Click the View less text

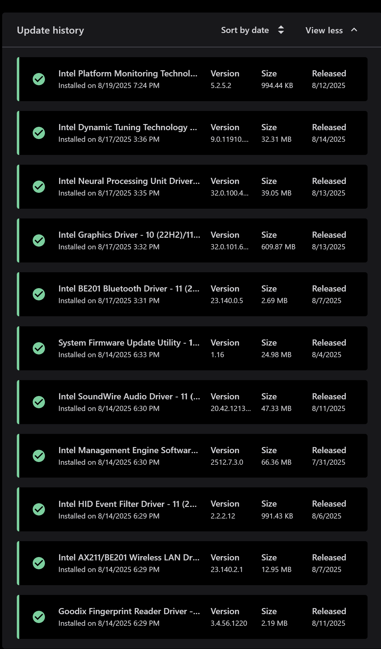pos(324,30)
